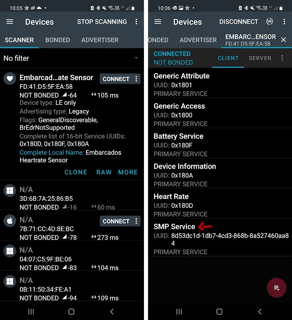Tap Android recents button on connected screen

click(179, 311)
